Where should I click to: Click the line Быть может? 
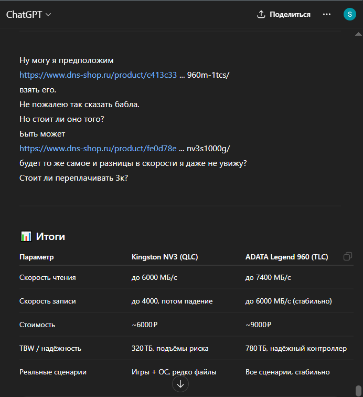[x=42, y=134]
